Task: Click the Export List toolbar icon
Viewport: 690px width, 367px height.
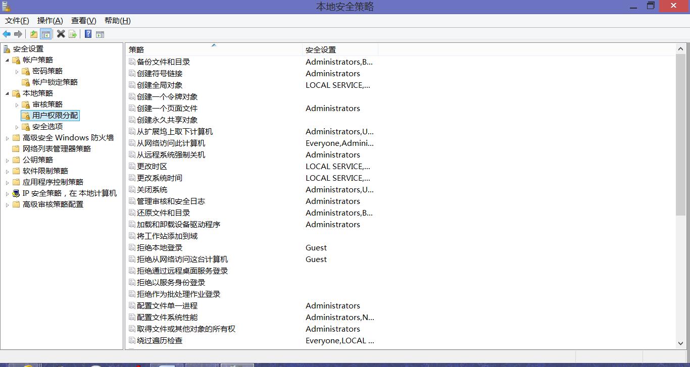Action: pyautogui.click(x=73, y=34)
